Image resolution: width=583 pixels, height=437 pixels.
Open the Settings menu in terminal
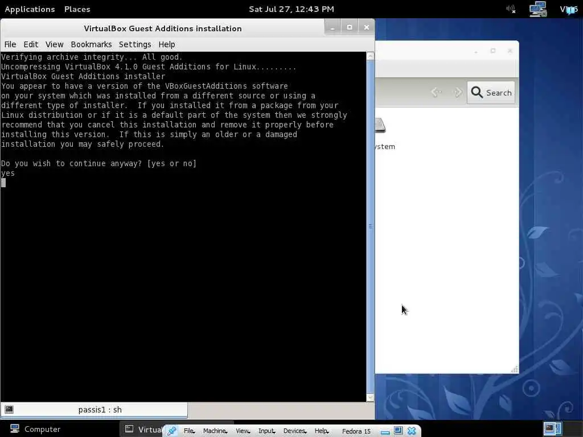[x=135, y=44]
